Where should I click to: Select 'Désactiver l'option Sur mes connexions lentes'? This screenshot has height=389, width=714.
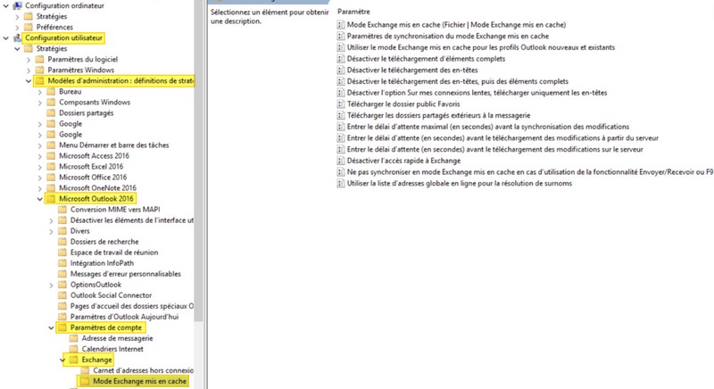click(x=477, y=93)
